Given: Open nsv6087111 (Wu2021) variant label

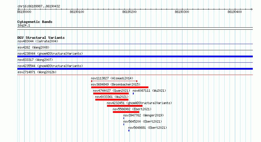Looking at the screenshot, I should [149, 91].
